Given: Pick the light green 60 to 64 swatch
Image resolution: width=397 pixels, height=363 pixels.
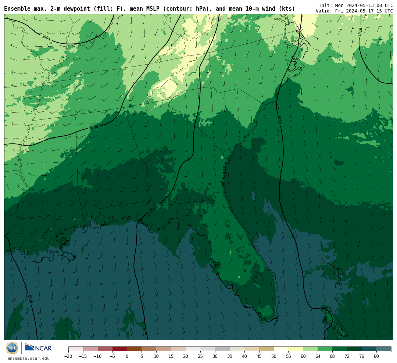Looking at the screenshot, I should (311, 349).
